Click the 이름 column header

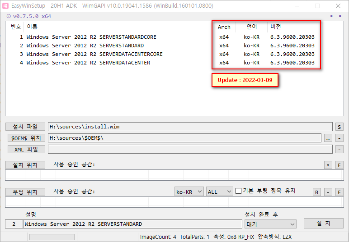click(x=118, y=27)
